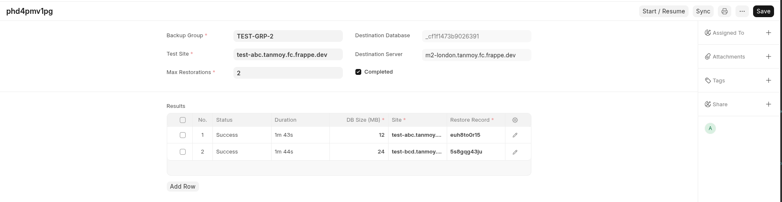
Task: Click the Sync button
Action: pyautogui.click(x=703, y=11)
